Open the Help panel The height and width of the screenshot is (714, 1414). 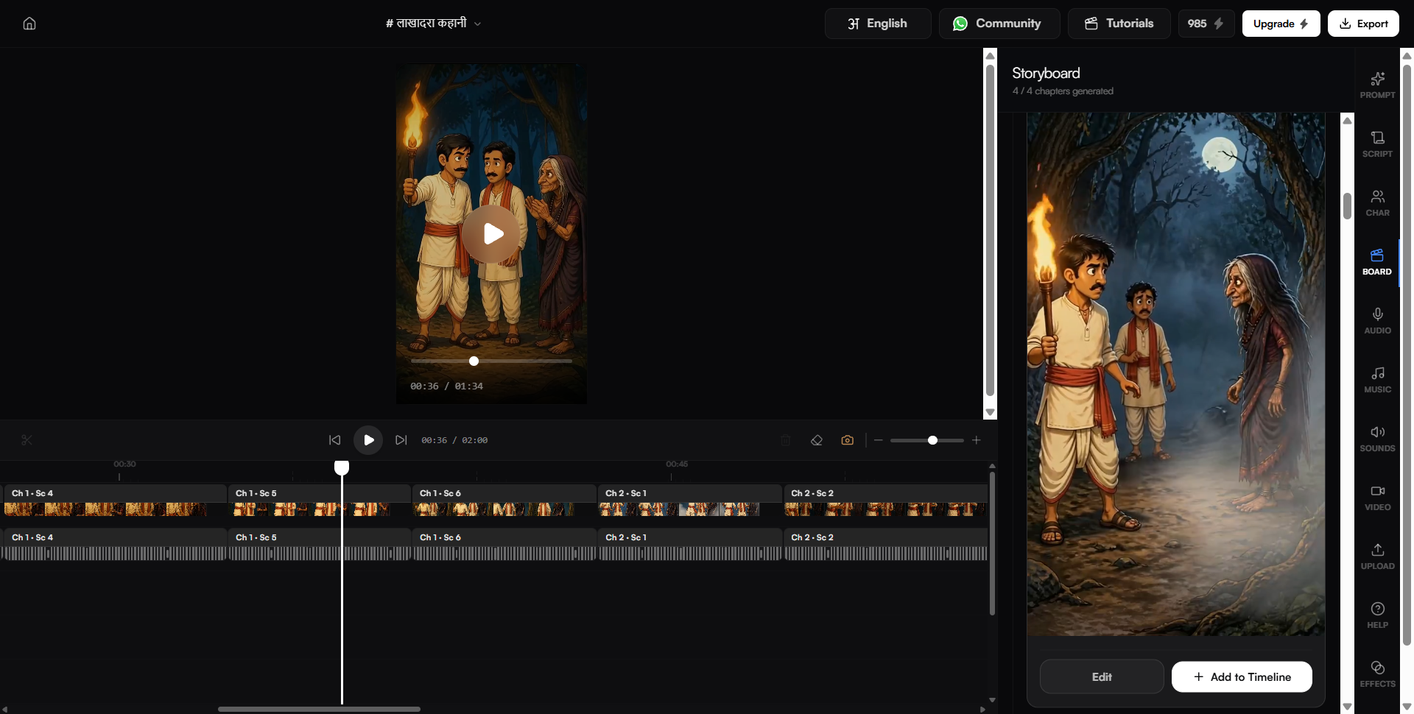(1377, 615)
